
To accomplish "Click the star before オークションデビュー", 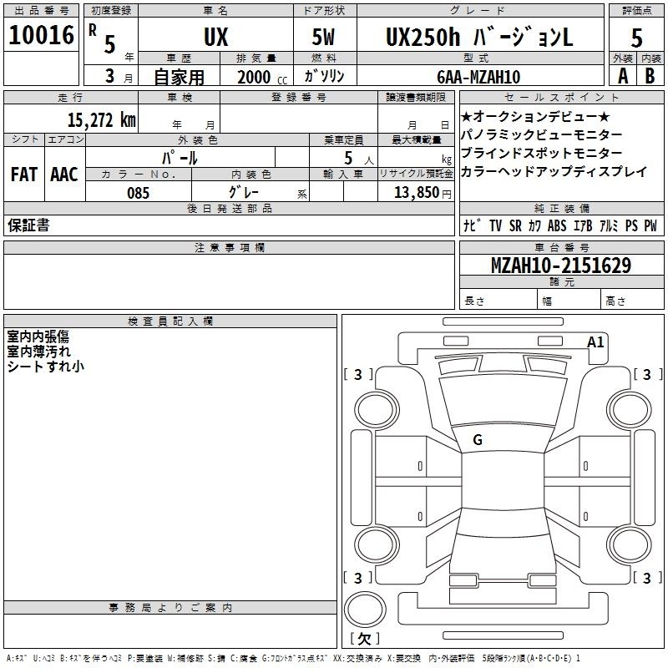I will pyautogui.click(x=466, y=117).
